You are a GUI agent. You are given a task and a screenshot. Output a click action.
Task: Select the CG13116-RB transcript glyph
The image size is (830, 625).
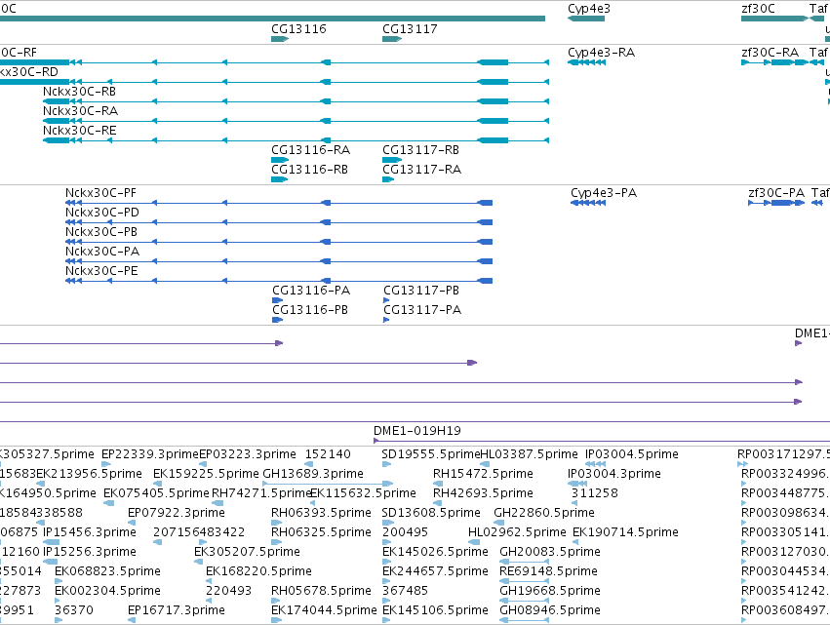280,179
